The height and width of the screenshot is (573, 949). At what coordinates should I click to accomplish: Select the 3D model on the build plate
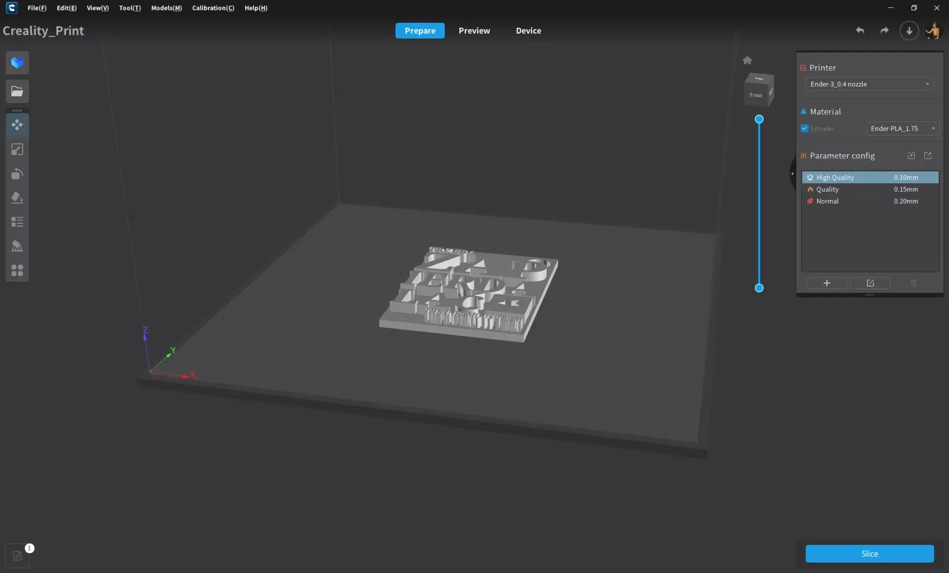469,294
